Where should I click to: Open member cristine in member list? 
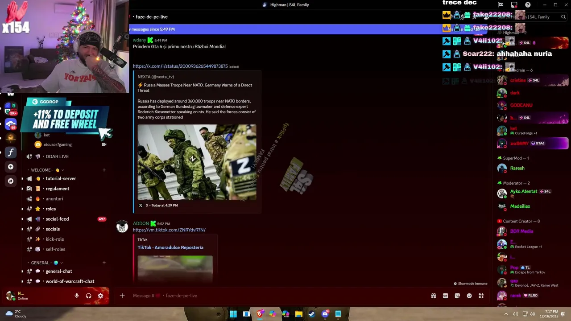[518, 80]
